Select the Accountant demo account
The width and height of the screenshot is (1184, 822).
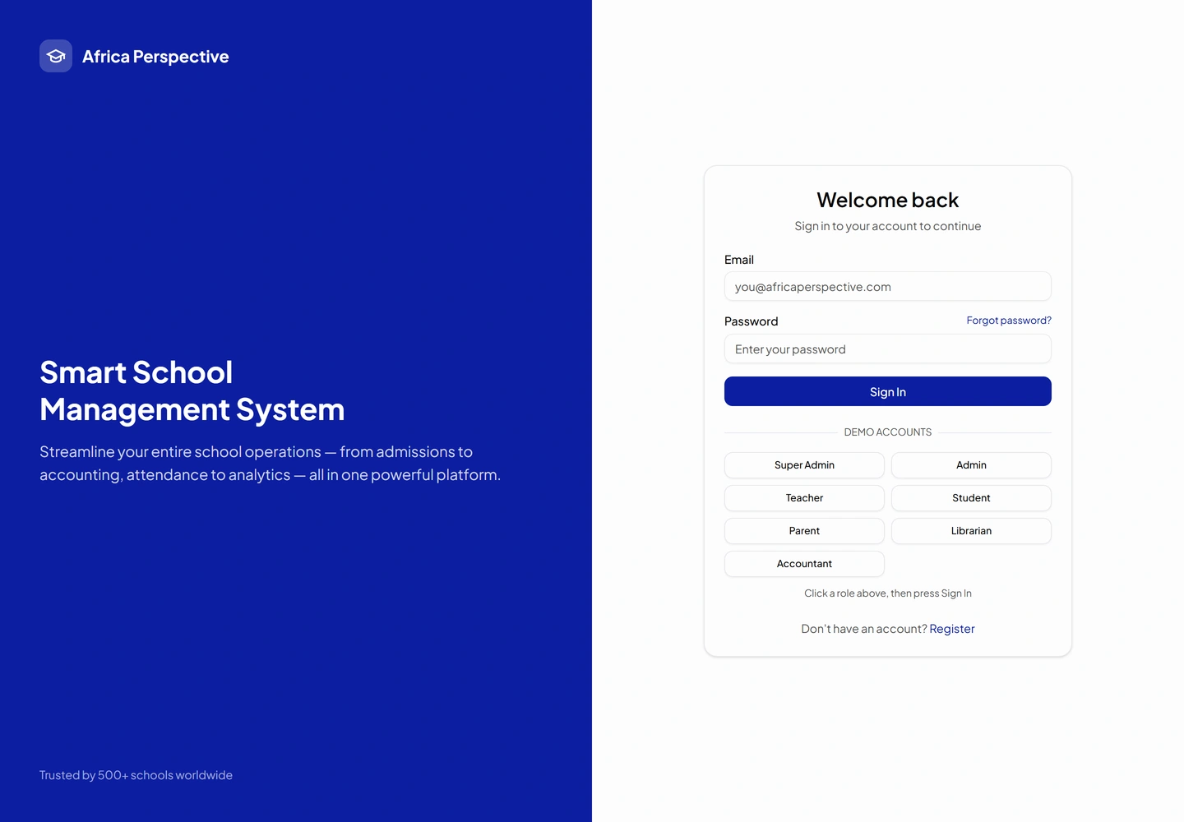804,564
